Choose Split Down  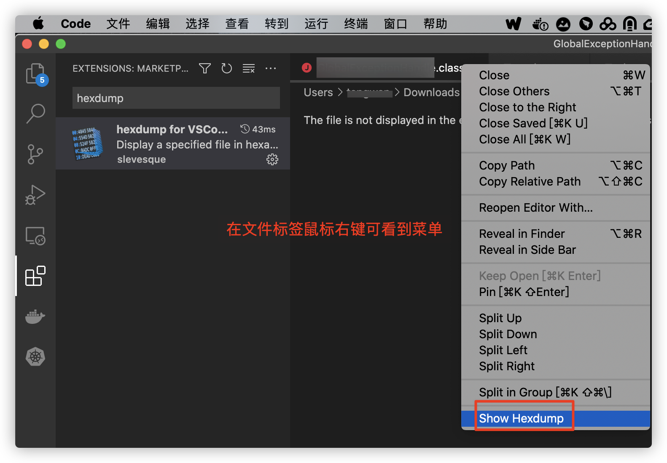[x=556, y=334]
